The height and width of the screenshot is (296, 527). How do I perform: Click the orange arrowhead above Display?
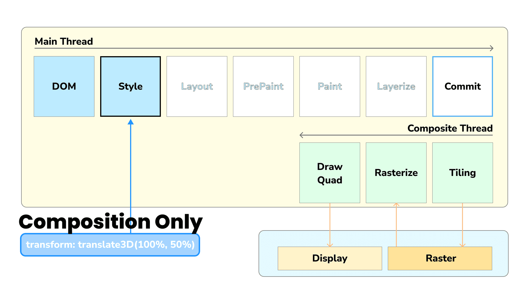pos(330,245)
